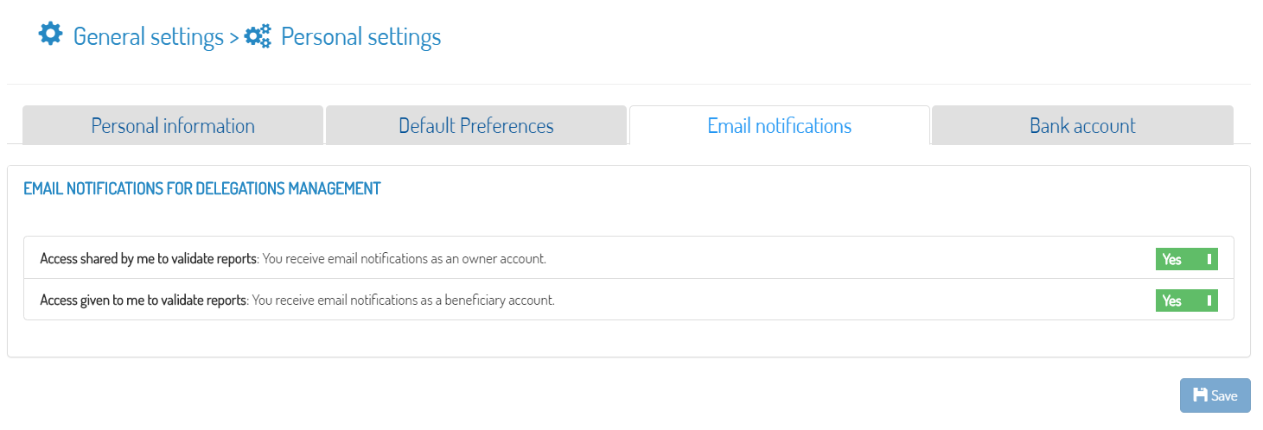
Task: Open the General settings breadcrumb link
Action: [149, 37]
